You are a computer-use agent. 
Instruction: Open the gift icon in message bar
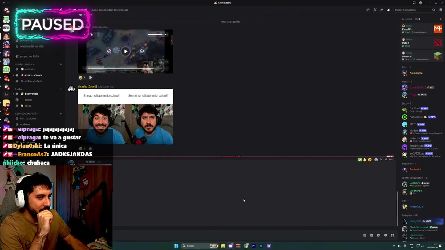tap(364, 235)
